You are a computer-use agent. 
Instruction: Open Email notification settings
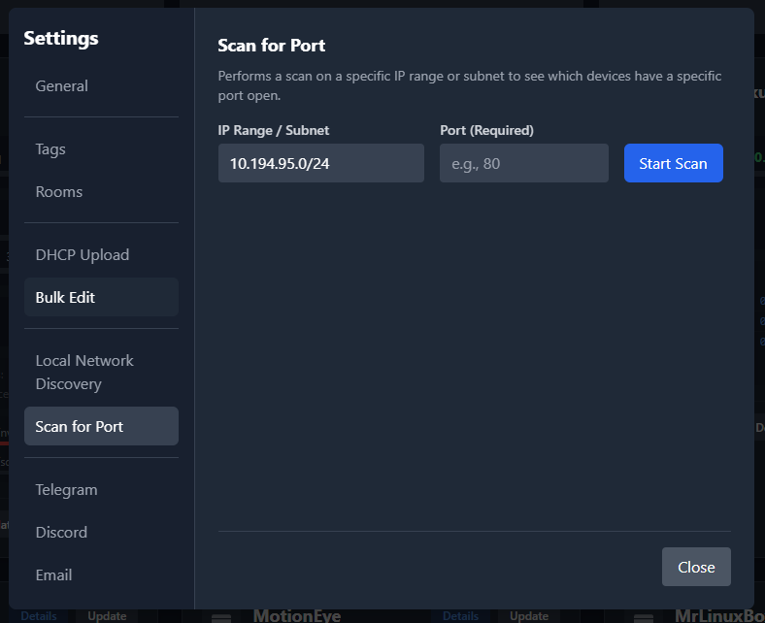pyautogui.click(x=53, y=575)
